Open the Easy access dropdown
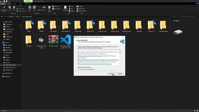Viewport: 199px width, 112px height. (57, 9)
